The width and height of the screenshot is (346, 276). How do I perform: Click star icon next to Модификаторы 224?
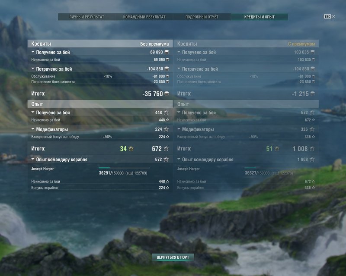click(x=166, y=129)
